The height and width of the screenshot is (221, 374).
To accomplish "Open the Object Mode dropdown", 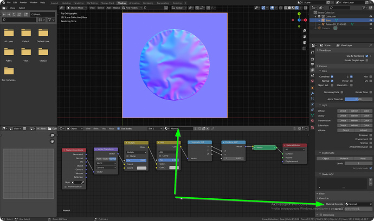I will tap(77, 8).
